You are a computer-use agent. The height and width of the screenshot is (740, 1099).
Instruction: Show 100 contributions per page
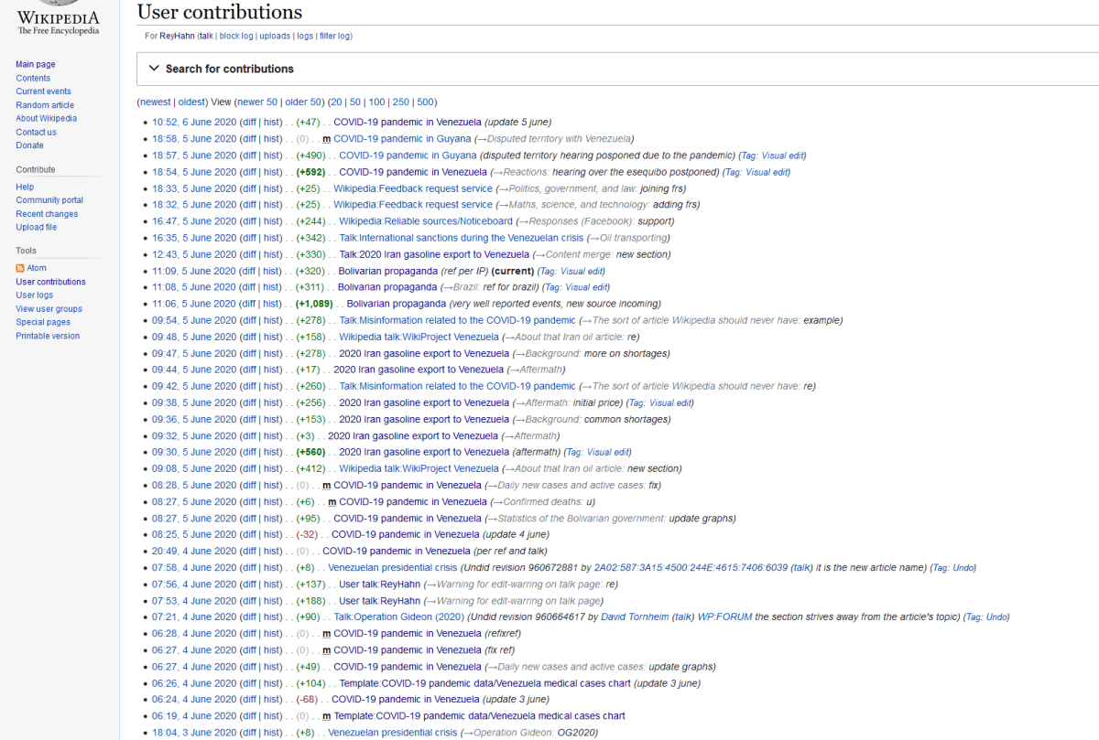(x=376, y=102)
